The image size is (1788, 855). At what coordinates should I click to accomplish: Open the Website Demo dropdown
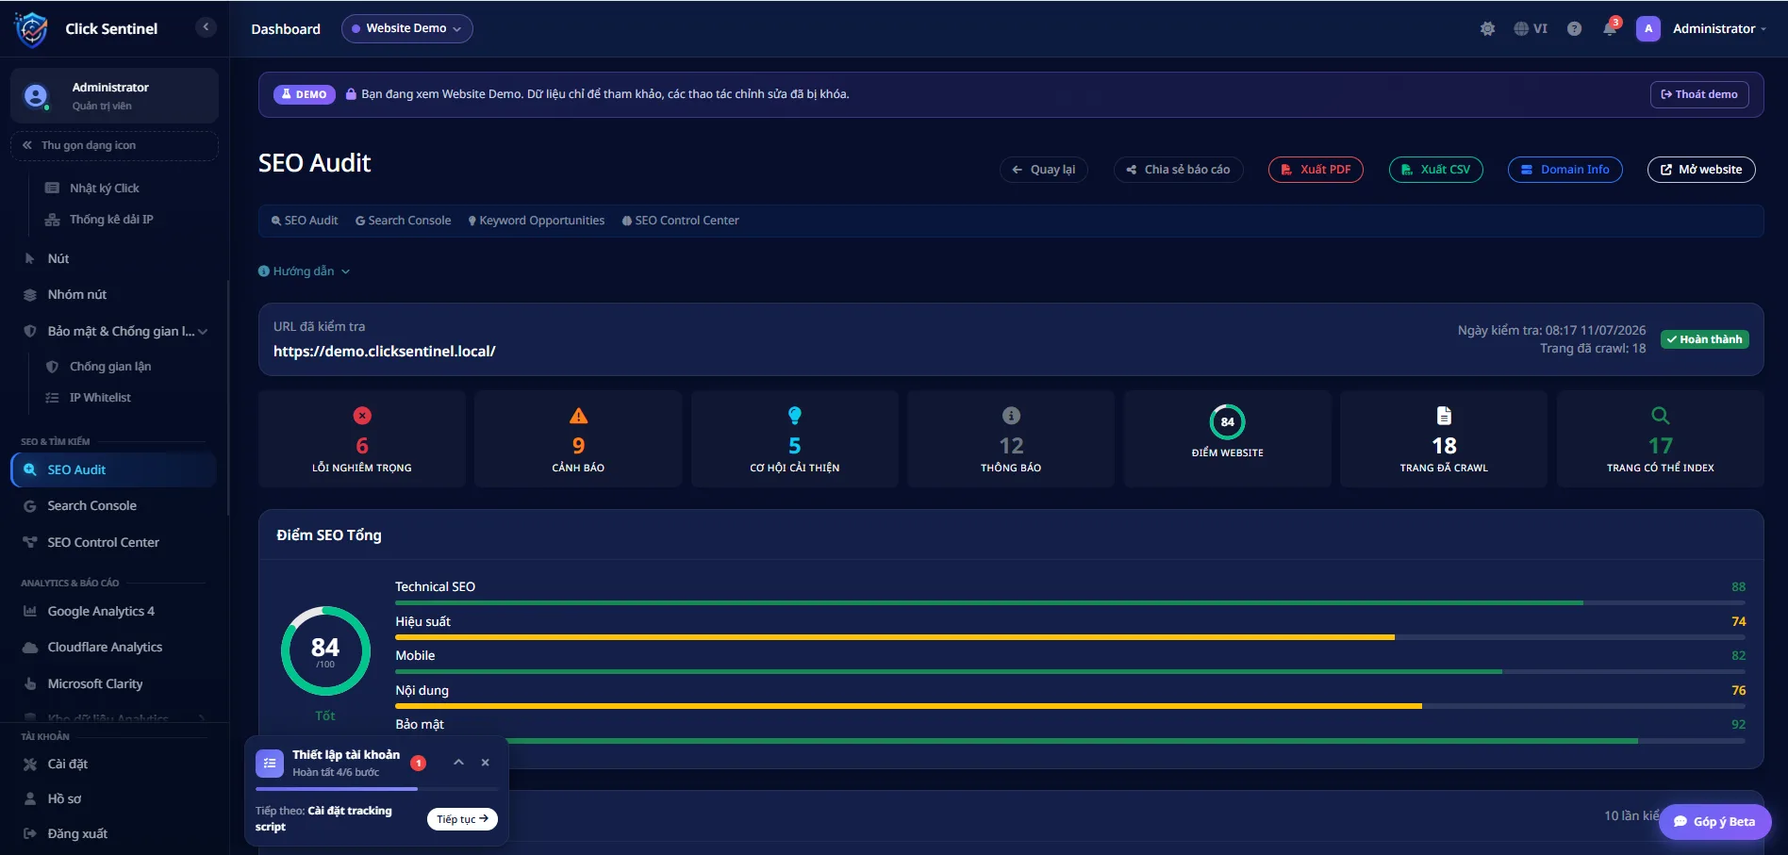pos(407,28)
